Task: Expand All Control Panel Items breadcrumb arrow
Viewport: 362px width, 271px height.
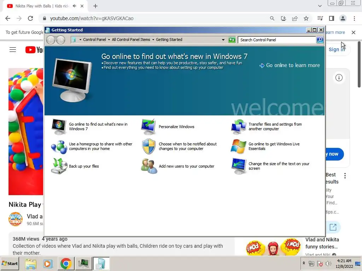Action: pos(153,40)
